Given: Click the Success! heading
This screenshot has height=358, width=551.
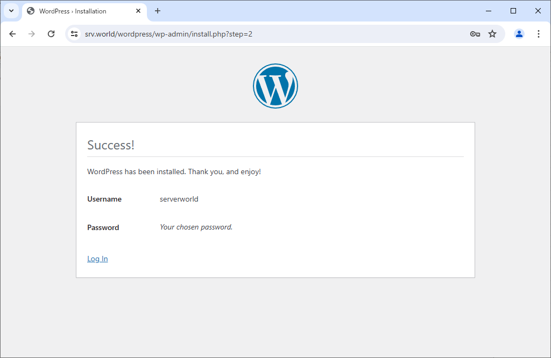Looking at the screenshot, I should click(111, 145).
